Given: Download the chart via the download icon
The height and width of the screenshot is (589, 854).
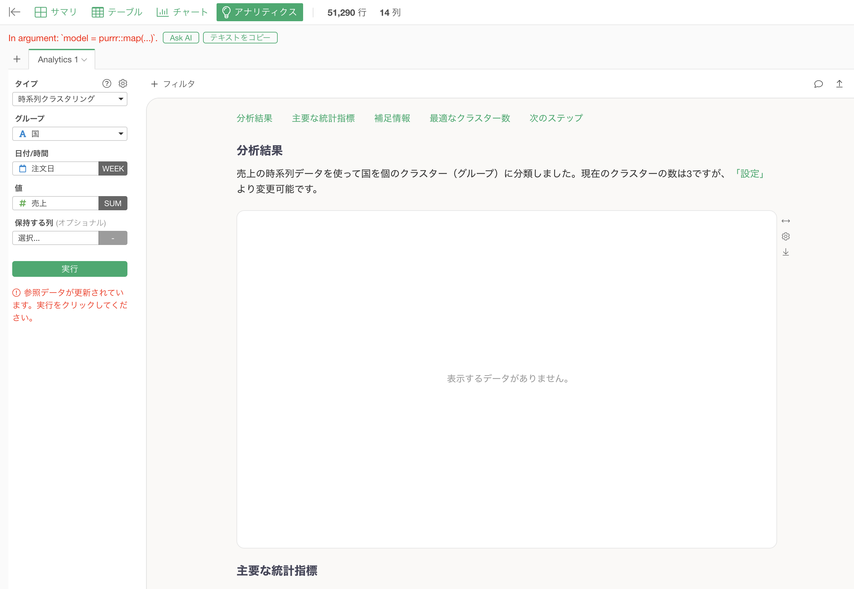Looking at the screenshot, I should tap(786, 252).
